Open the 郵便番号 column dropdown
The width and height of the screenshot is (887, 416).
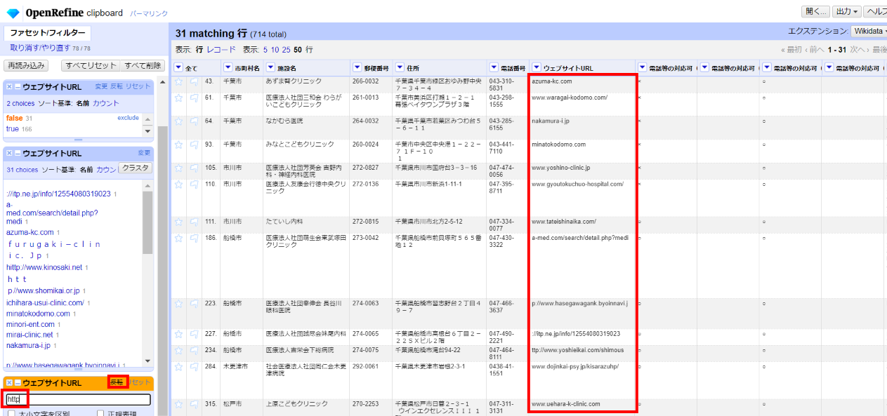click(x=357, y=68)
